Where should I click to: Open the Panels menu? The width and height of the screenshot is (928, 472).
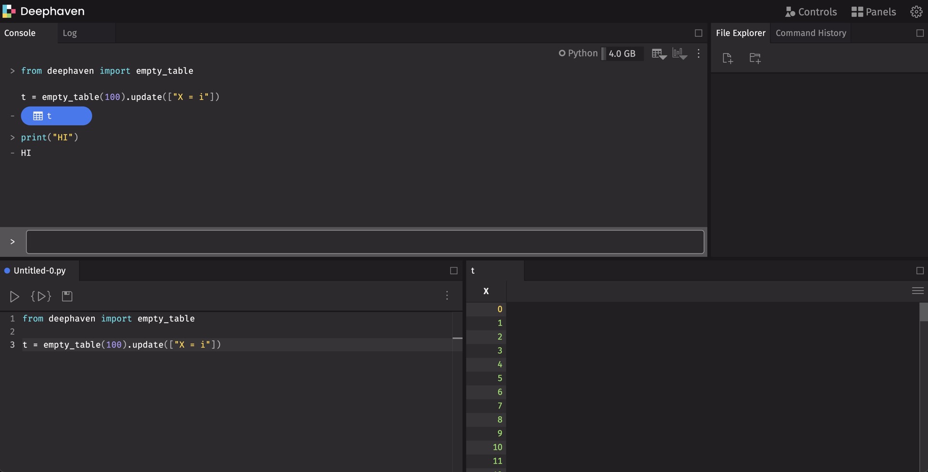tap(873, 11)
